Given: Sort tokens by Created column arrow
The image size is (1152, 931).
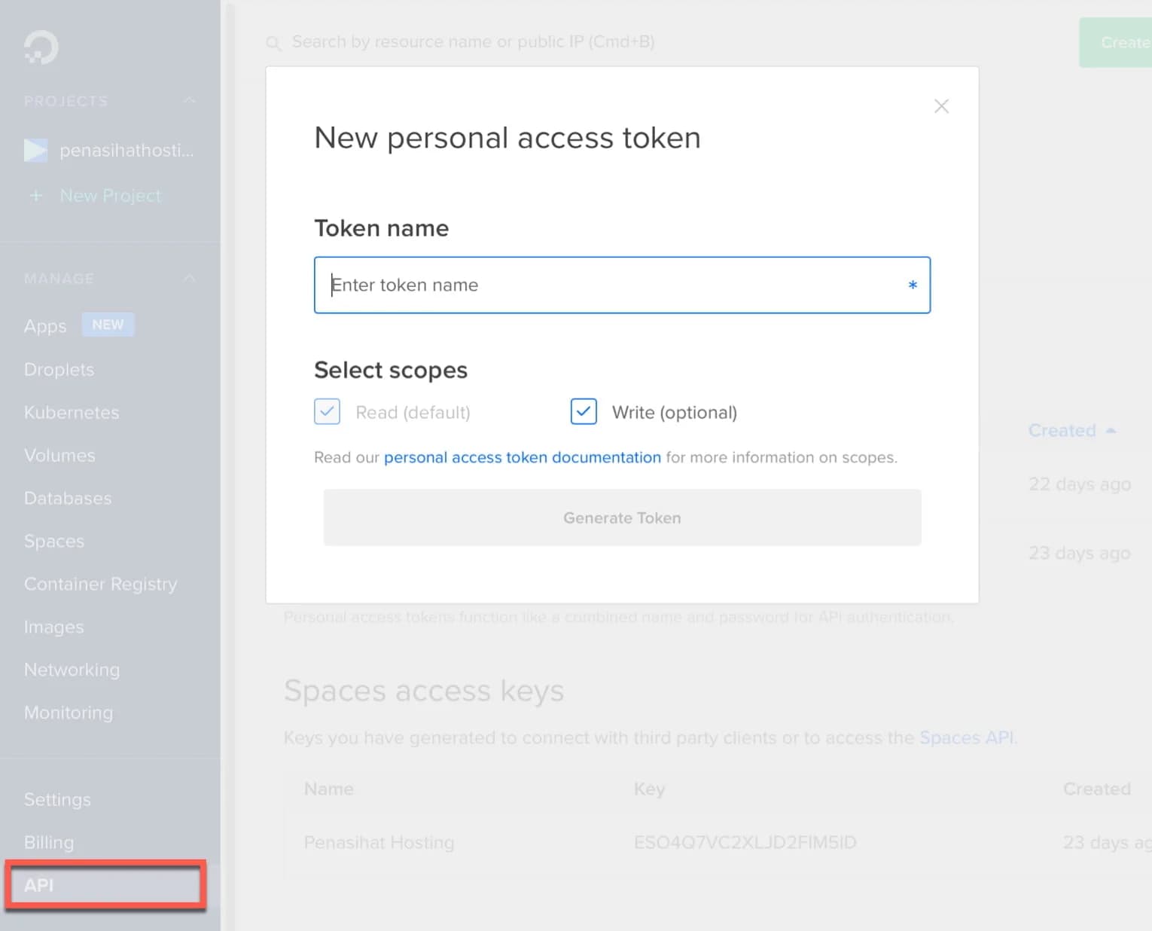Looking at the screenshot, I should [x=1111, y=431].
